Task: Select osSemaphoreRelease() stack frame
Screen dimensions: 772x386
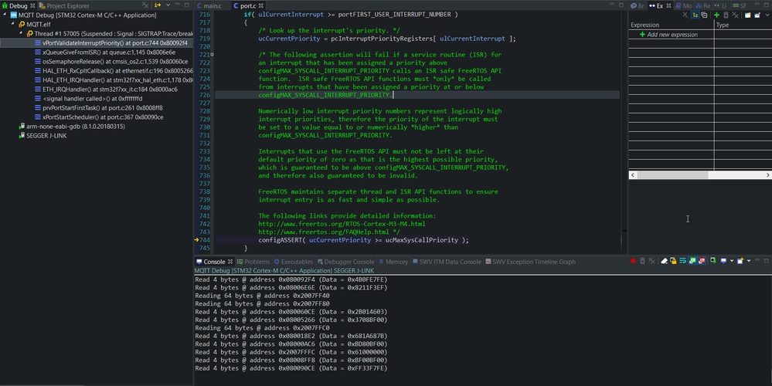Action: (x=111, y=62)
